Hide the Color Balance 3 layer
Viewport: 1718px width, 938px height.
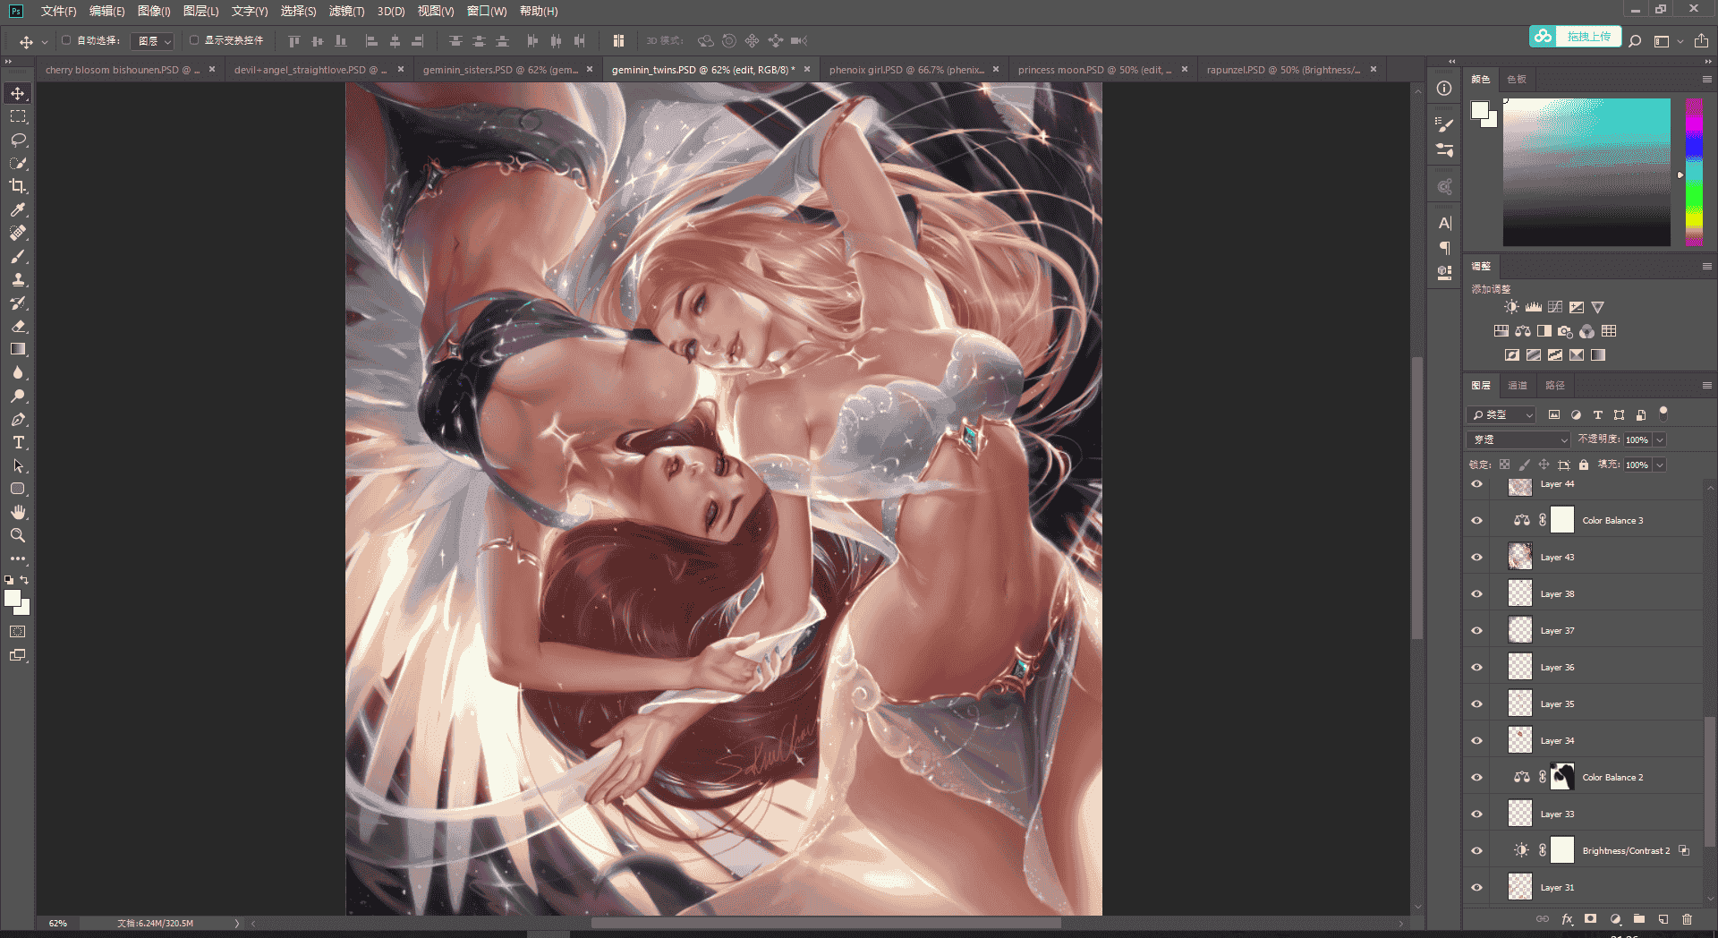[1477, 521]
